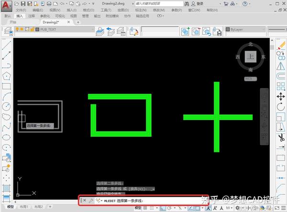Close the Drawing2* file tab
This screenshot has height=212, width=287.
(x=68, y=22)
